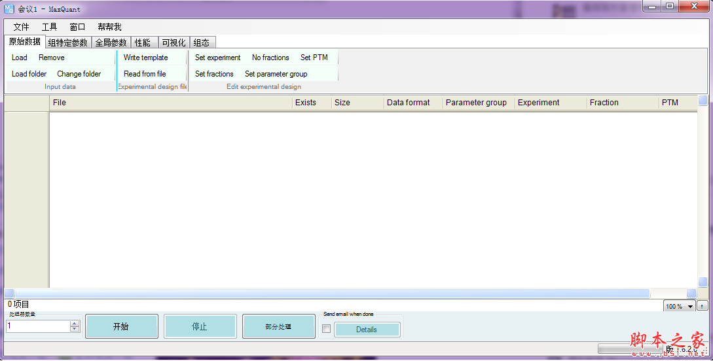Click the 停止 stop button
713x361 pixels.
pyautogui.click(x=200, y=326)
